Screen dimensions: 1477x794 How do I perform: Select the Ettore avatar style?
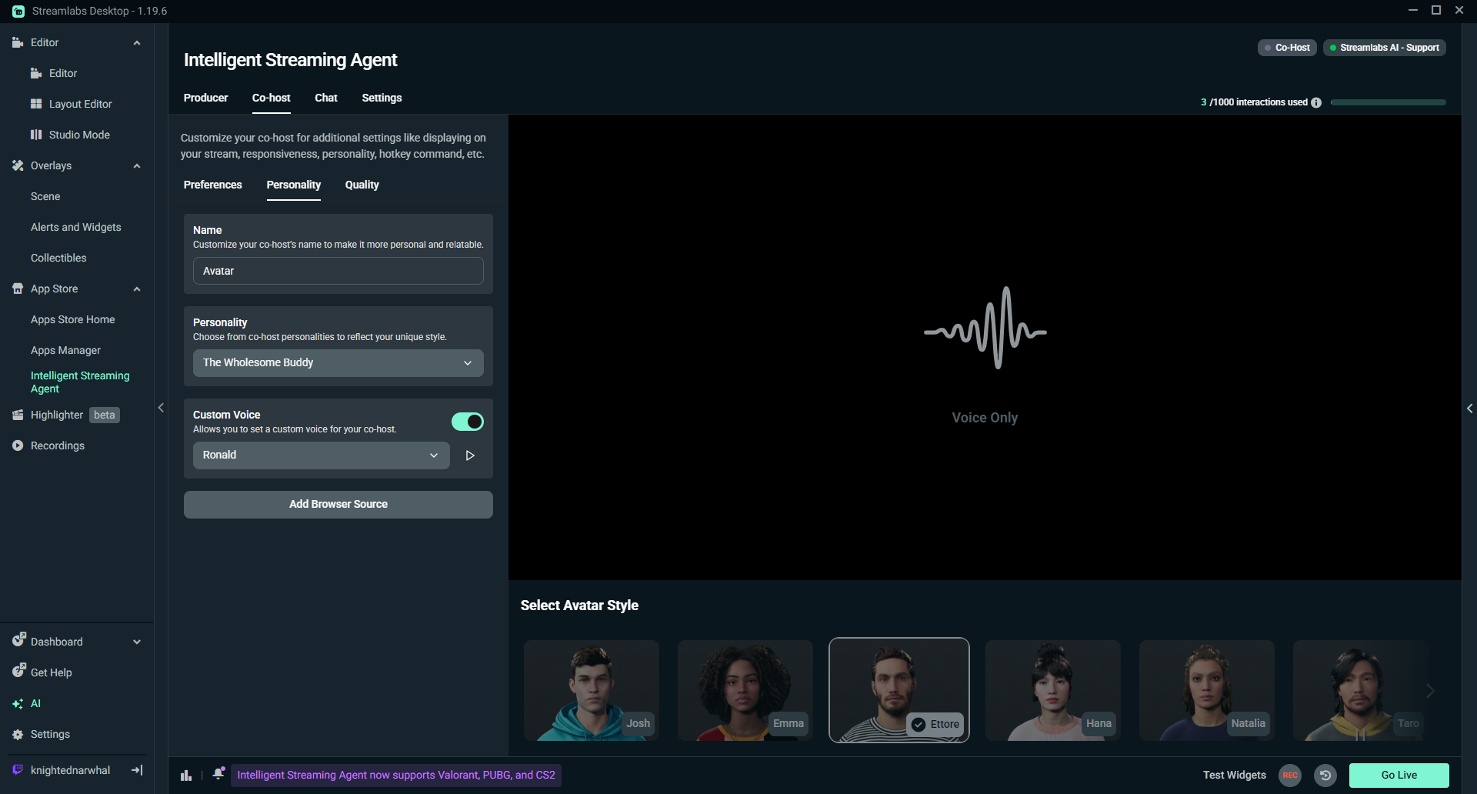pyautogui.click(x=899, y=690)
